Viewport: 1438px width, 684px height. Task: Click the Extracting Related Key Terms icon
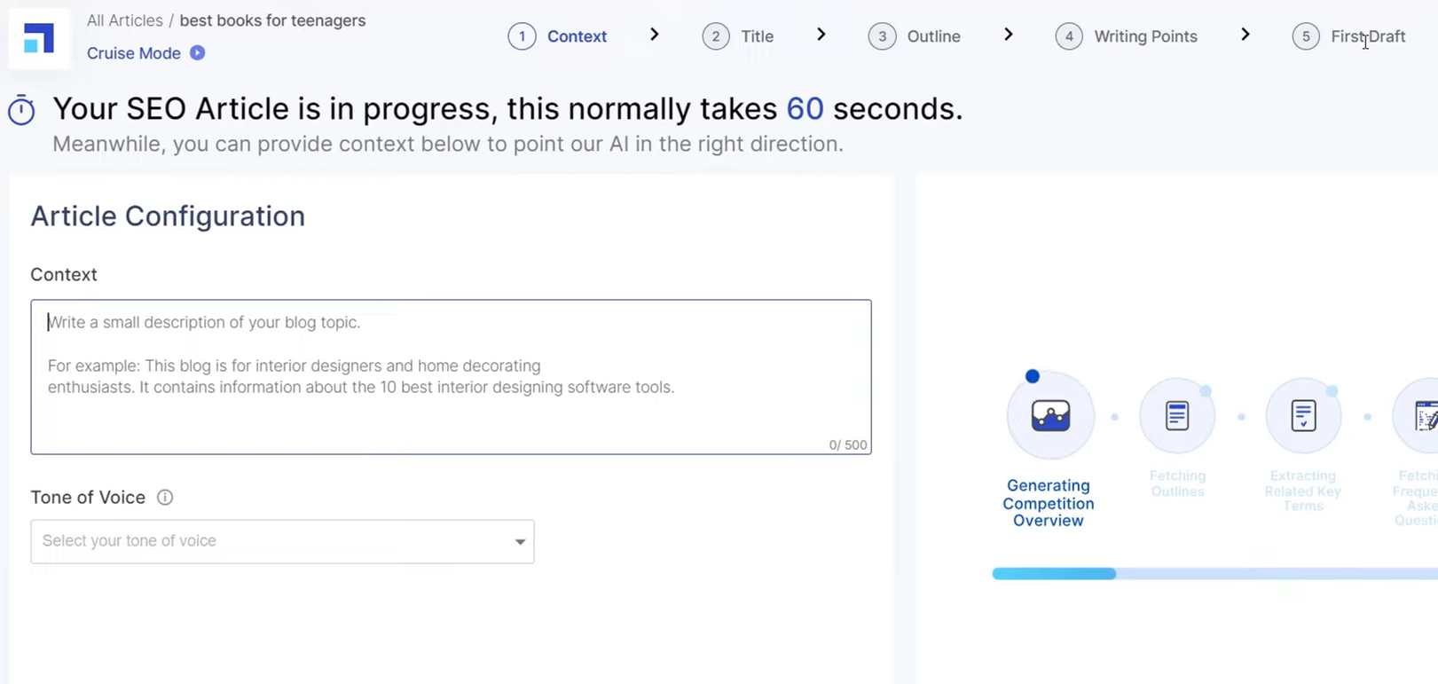(1303, 413)
